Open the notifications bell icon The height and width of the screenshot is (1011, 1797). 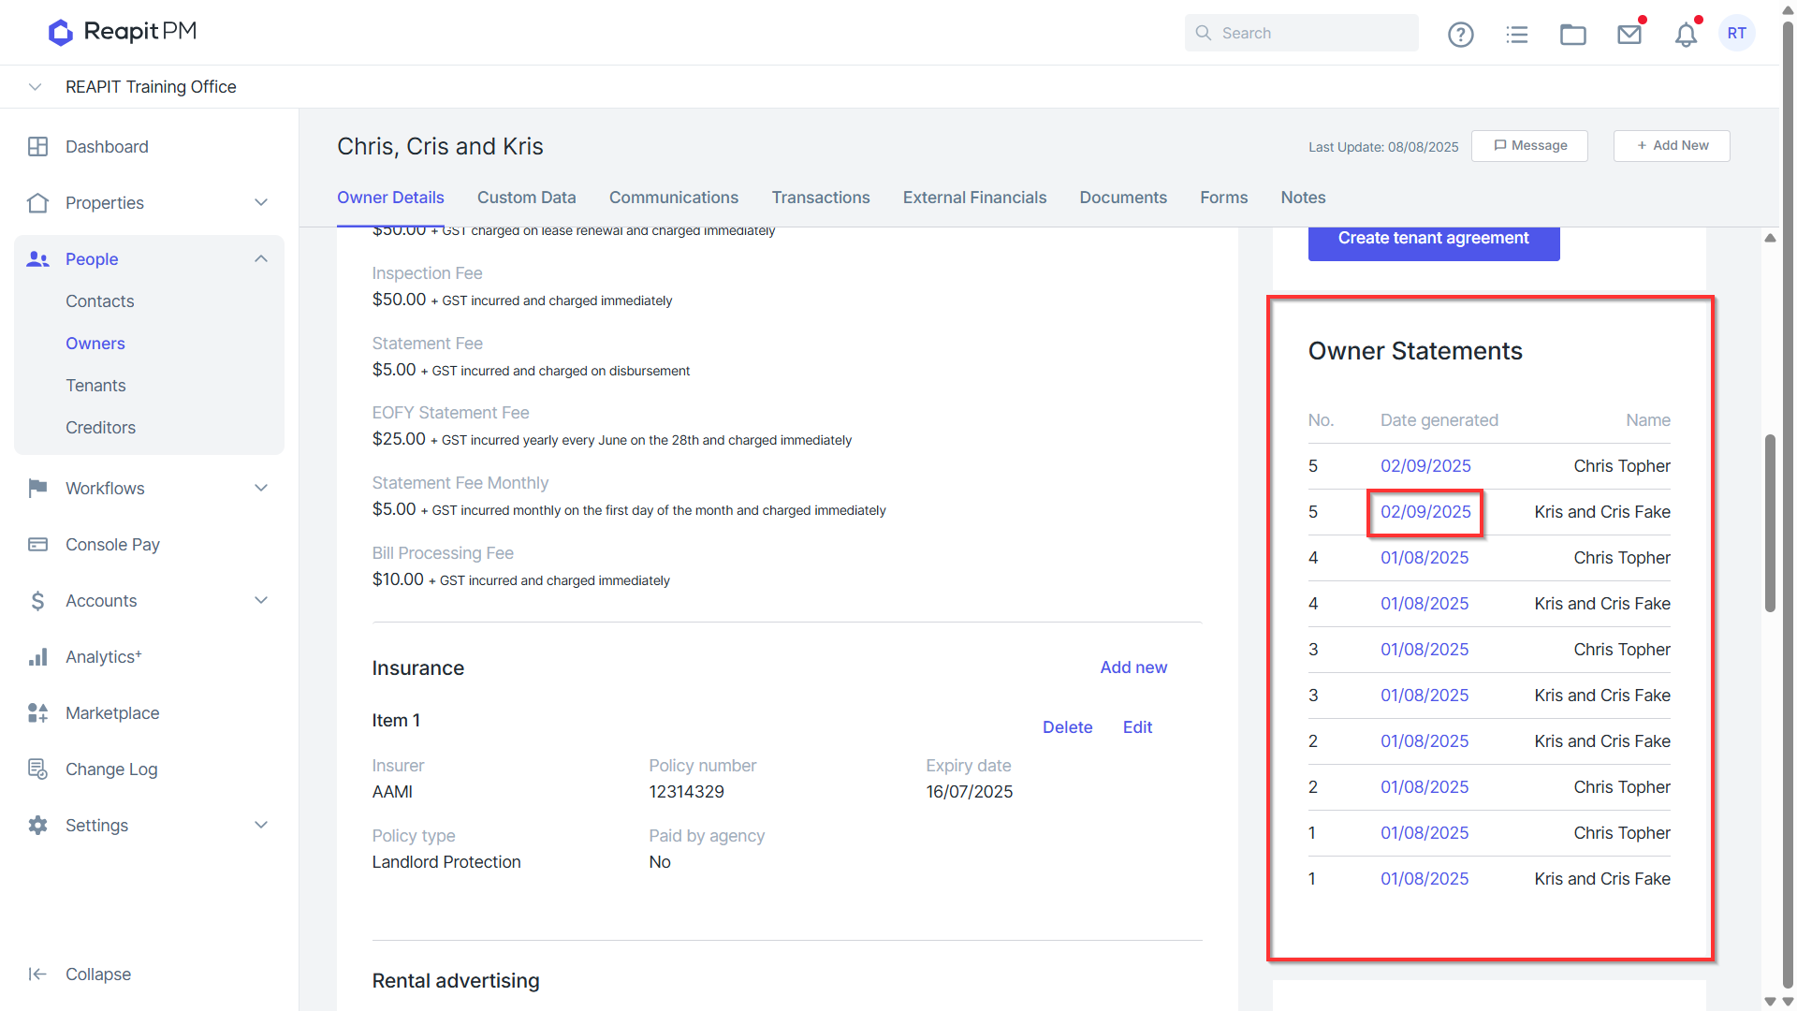tap(1686, 35)
